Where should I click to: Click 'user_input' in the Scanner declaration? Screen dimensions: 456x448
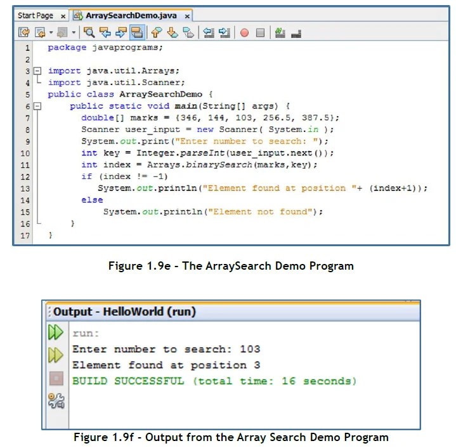pyautogui.click(x=152, y=129)
